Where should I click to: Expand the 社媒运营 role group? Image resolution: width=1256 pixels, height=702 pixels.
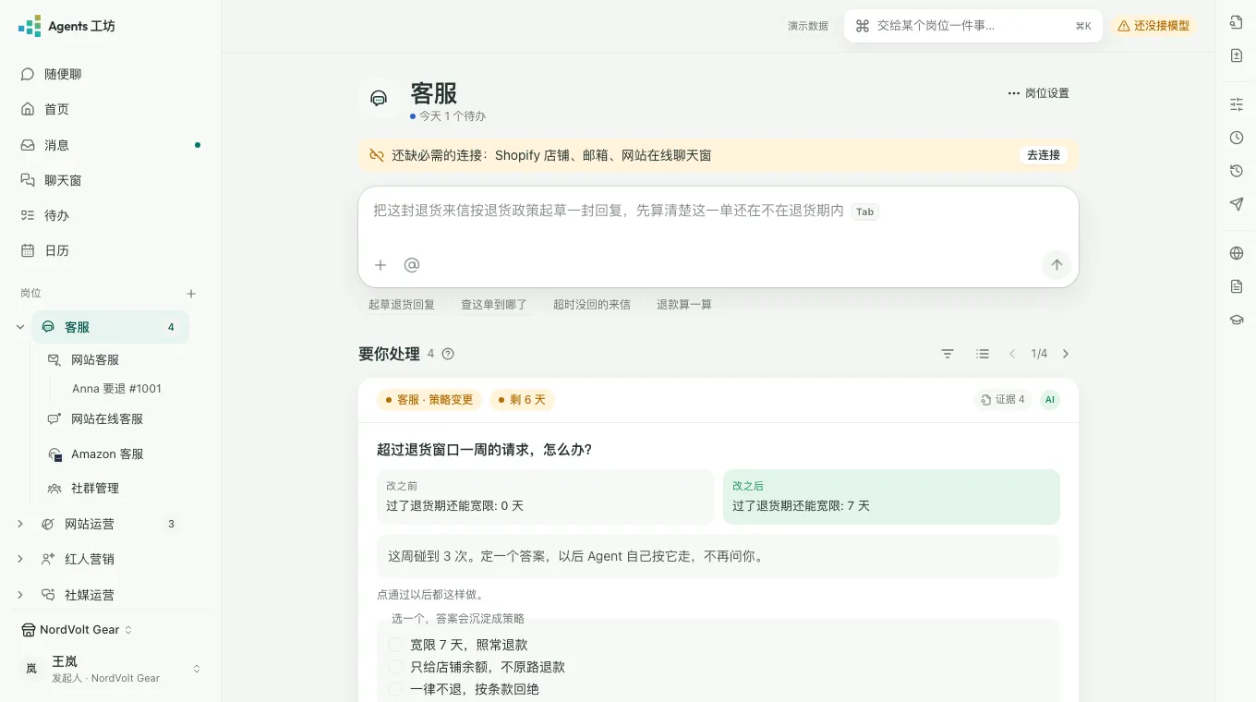point(20,595)
